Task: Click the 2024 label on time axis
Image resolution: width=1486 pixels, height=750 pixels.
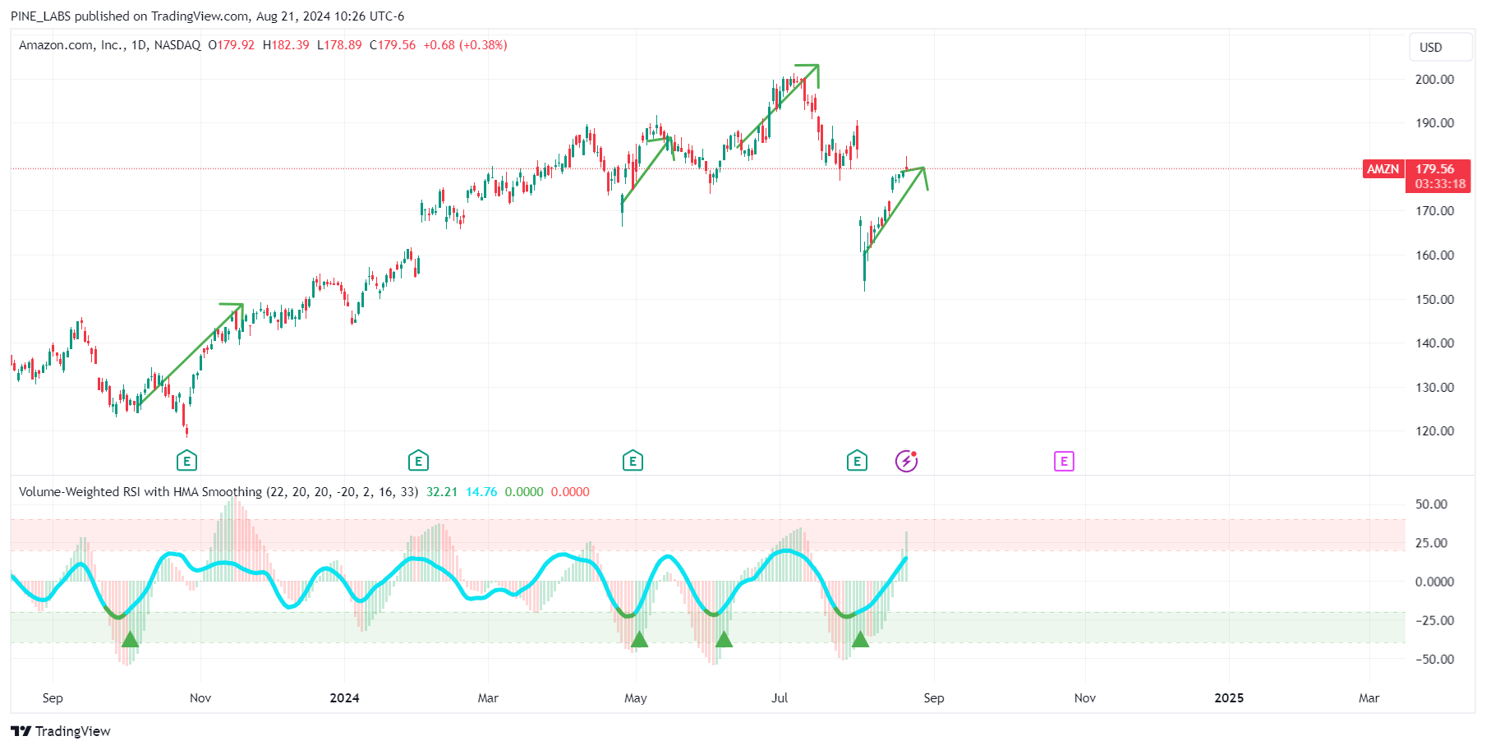Action: (344, 698)
